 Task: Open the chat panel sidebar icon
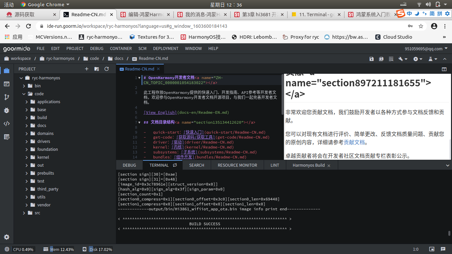pyautogui.click(x=7, y=84)
